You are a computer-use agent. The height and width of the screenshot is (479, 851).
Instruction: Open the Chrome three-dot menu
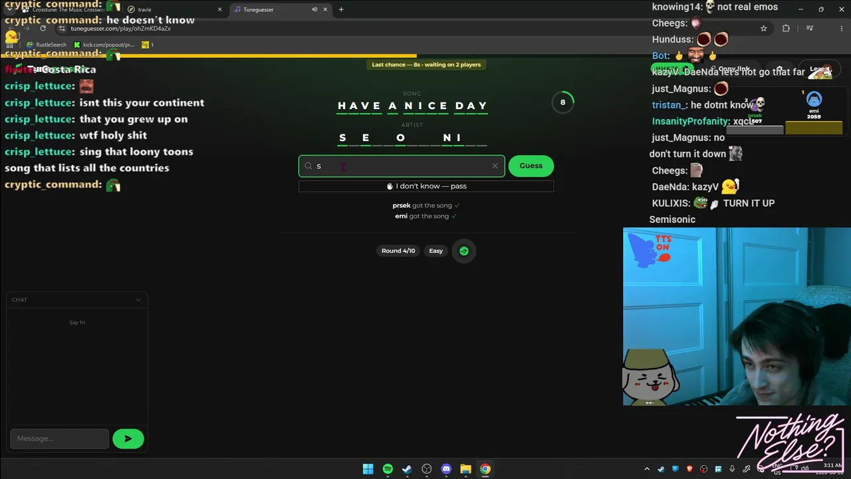(840, 29)
